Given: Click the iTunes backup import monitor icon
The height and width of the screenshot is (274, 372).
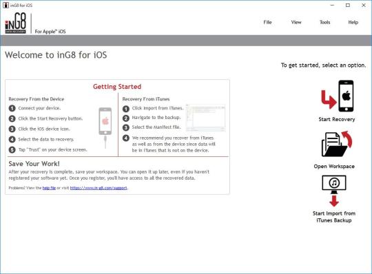Looking at the screenshot, I should pyautogui.click(x=334, y=191).
